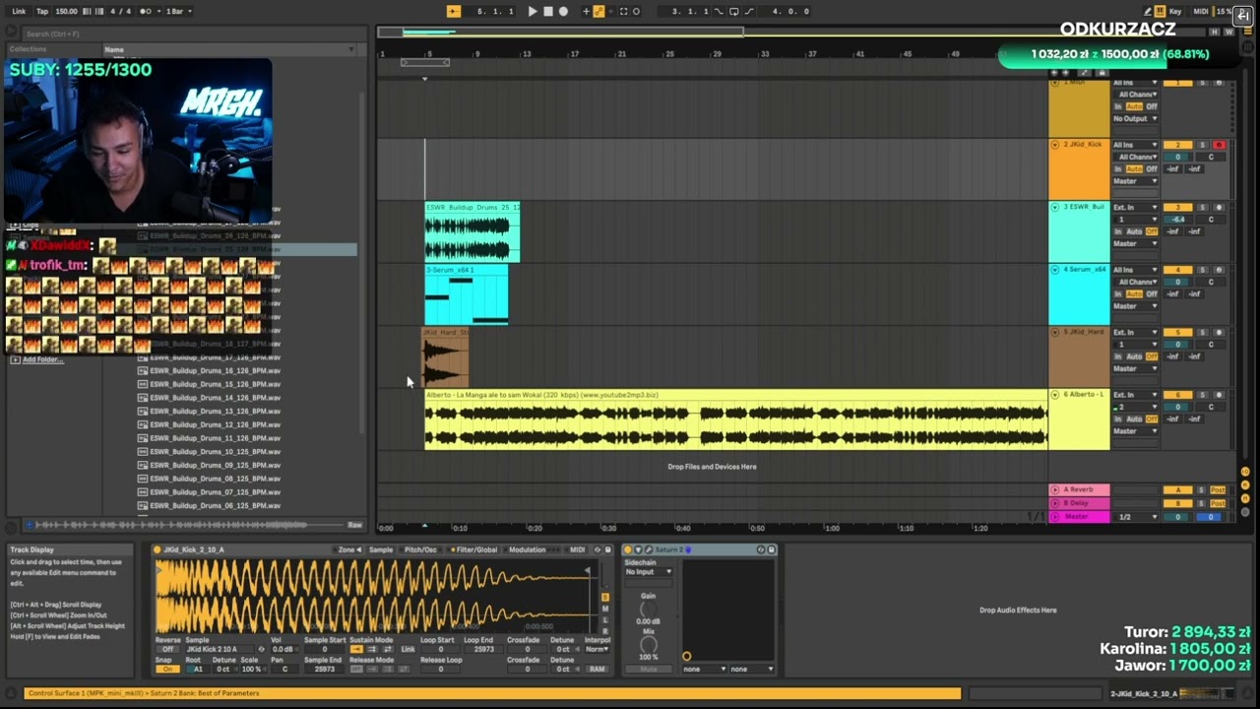Click the Arrangement Record button

pos(564,12)
